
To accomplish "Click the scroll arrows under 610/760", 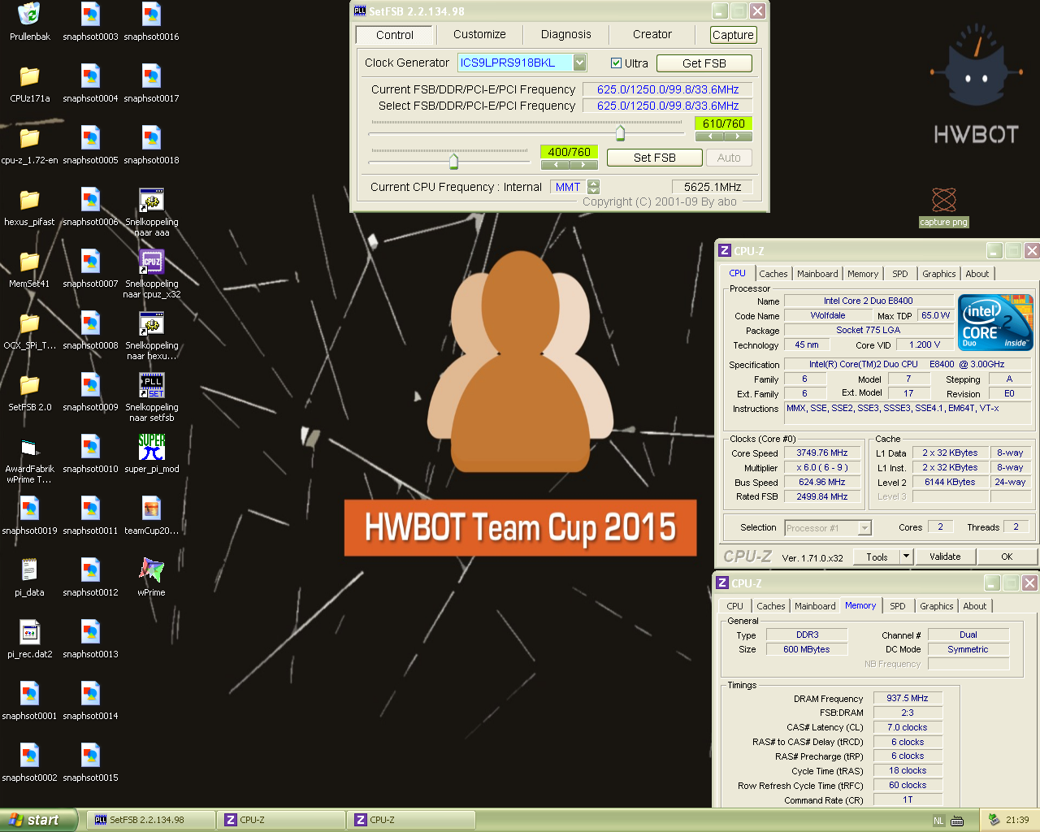I will (723, 136).
